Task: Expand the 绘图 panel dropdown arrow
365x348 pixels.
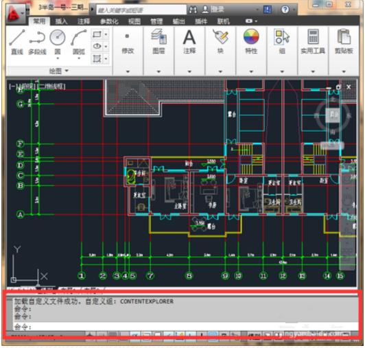Action: tap(67, 70)
